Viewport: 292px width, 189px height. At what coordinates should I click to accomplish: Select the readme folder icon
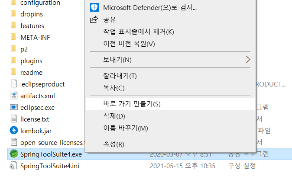[13, 72]
